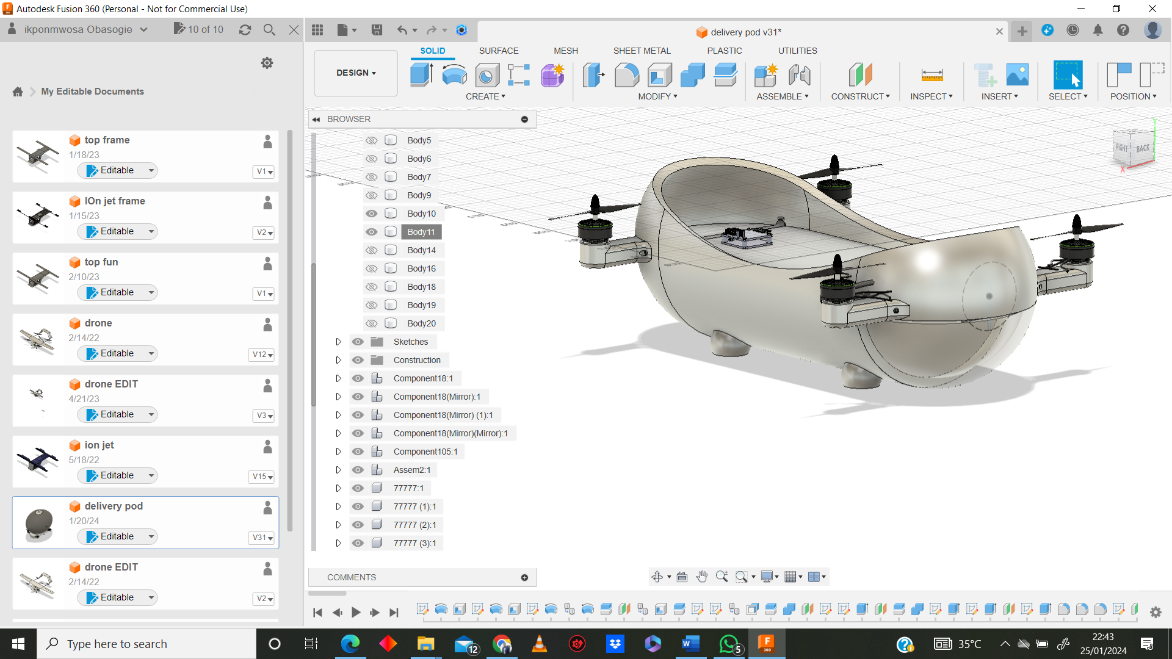1172x659 pixels.
Task: Switch to the SURFACE tab
Action: coord(498,51)
